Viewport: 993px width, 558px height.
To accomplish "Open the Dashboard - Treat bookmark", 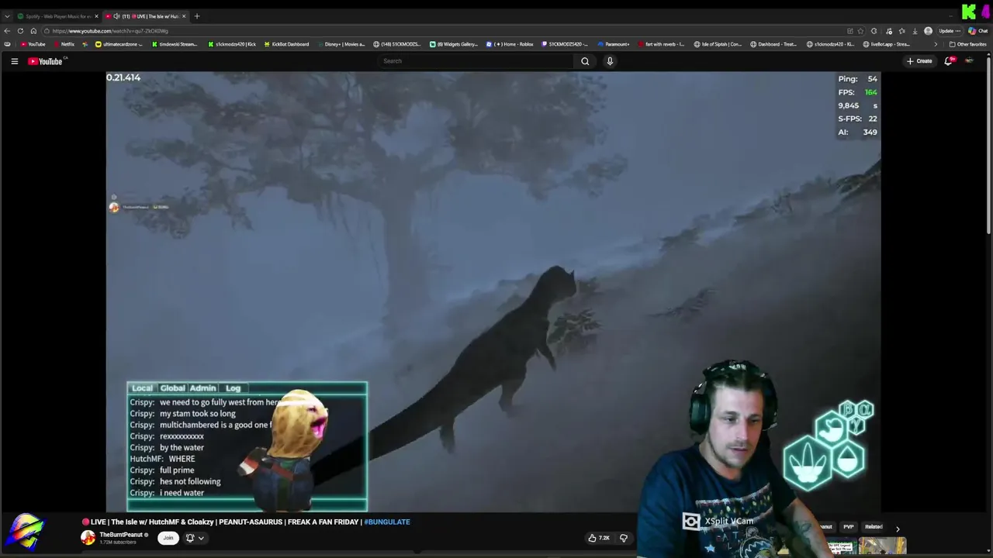I will (x=773, y=44).
